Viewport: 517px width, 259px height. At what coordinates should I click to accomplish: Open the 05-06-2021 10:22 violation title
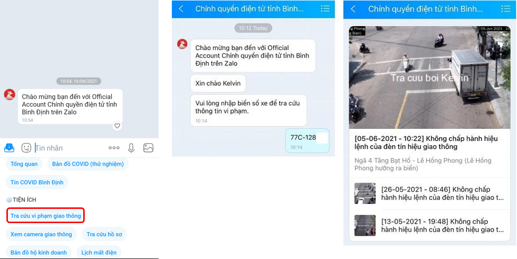click(426, 143)
